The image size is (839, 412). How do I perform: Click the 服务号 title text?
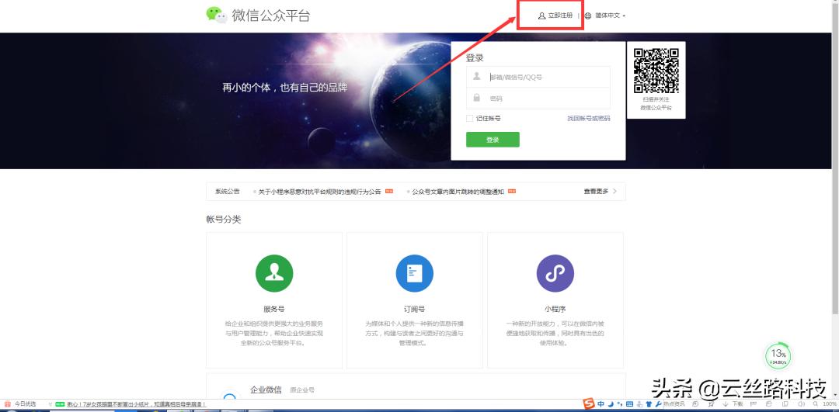pyautogui.click(x=274, y=309)
